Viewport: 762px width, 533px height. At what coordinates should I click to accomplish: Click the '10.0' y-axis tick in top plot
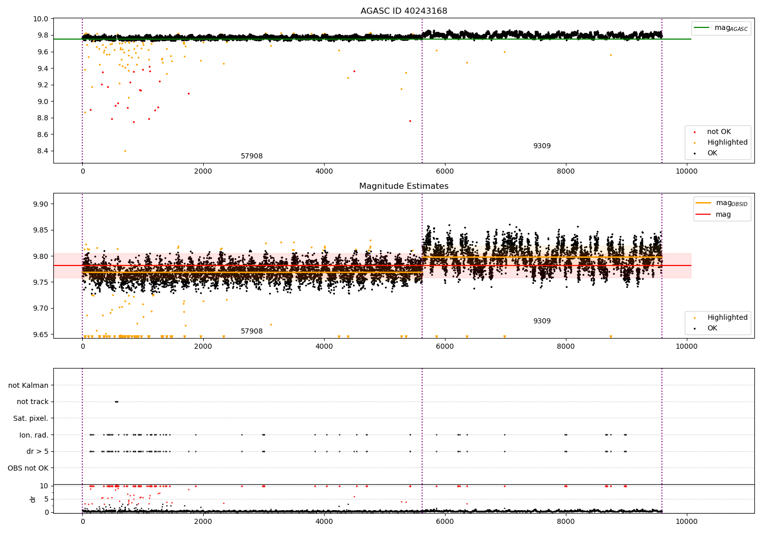pos(42,19)
